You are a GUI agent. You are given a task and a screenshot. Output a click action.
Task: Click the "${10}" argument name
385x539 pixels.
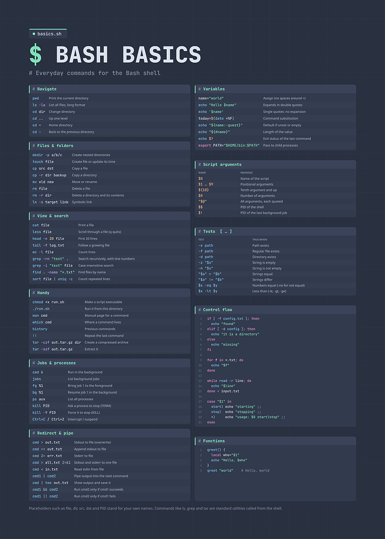pos(204,190)
